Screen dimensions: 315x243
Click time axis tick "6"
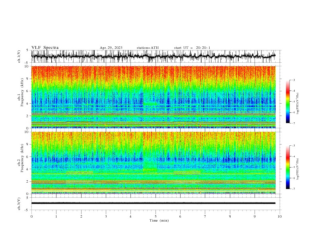pyautogui.click(x=180, y=216)
